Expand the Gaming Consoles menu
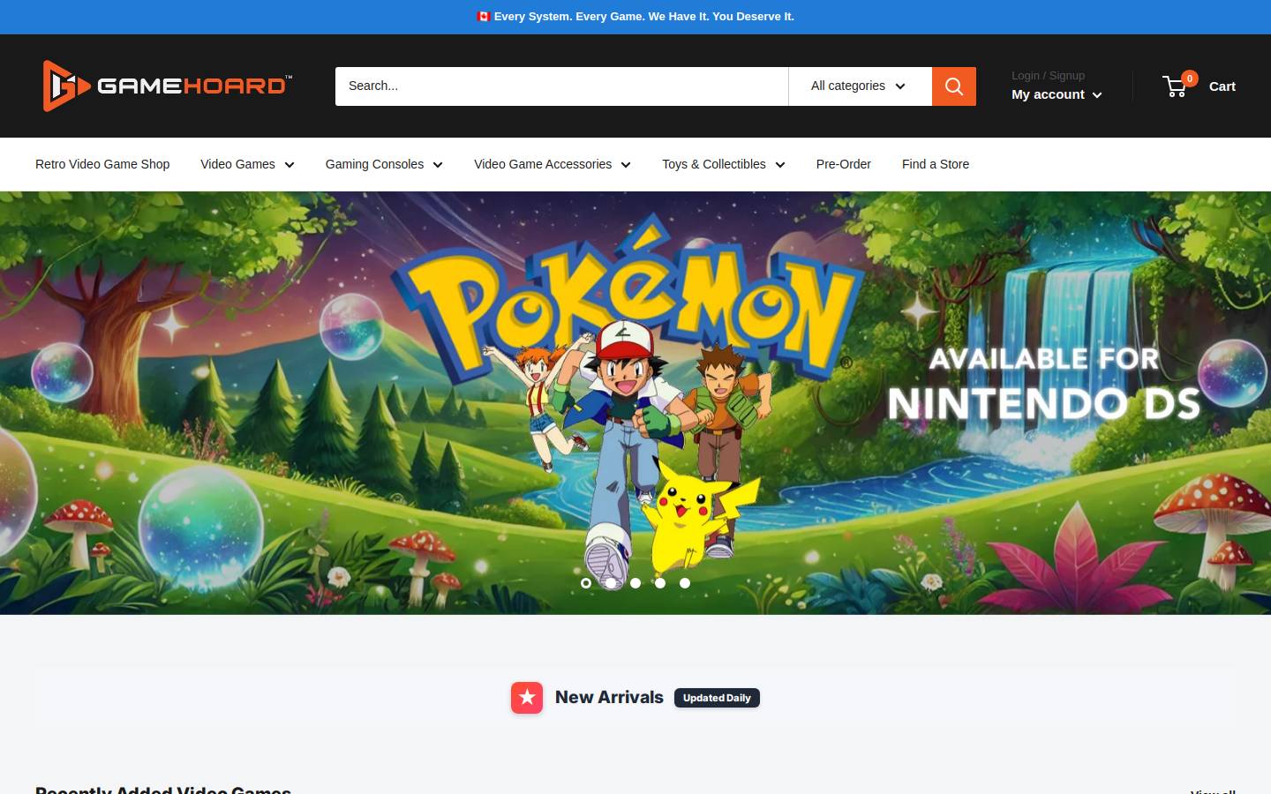Screen dimensions: 1271x794 tap(384, 164)
